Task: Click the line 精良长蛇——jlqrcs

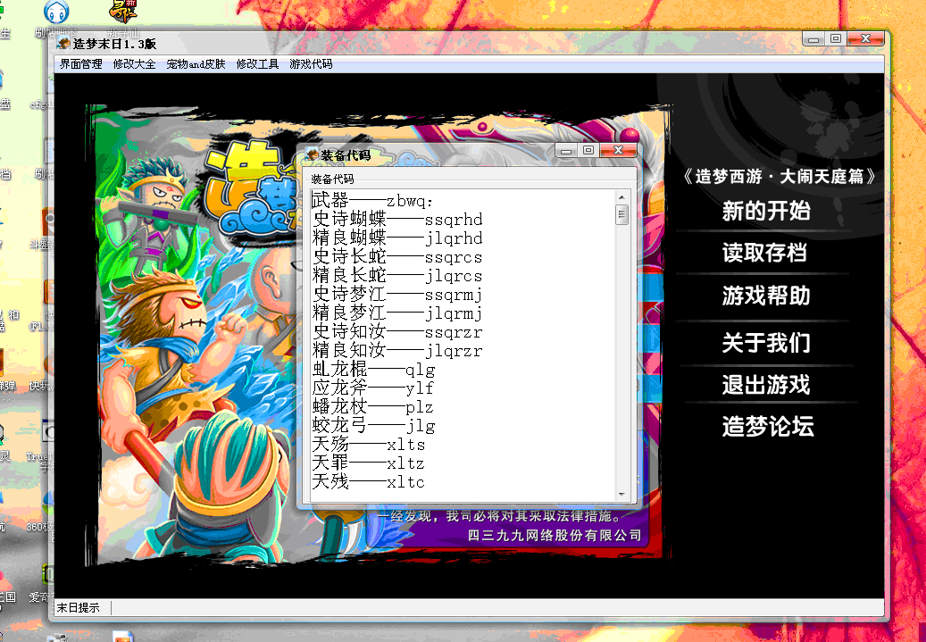Action: coord(397,276)
